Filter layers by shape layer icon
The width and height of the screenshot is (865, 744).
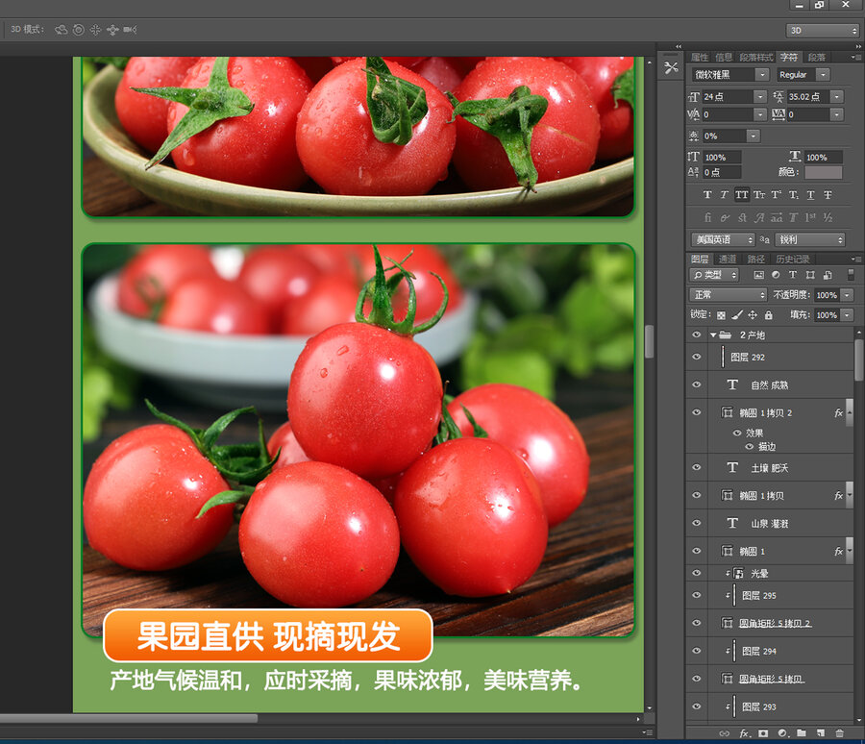810,275
